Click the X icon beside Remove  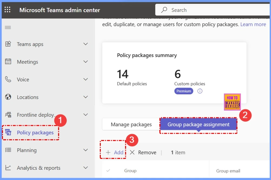[x=132, y=152]
